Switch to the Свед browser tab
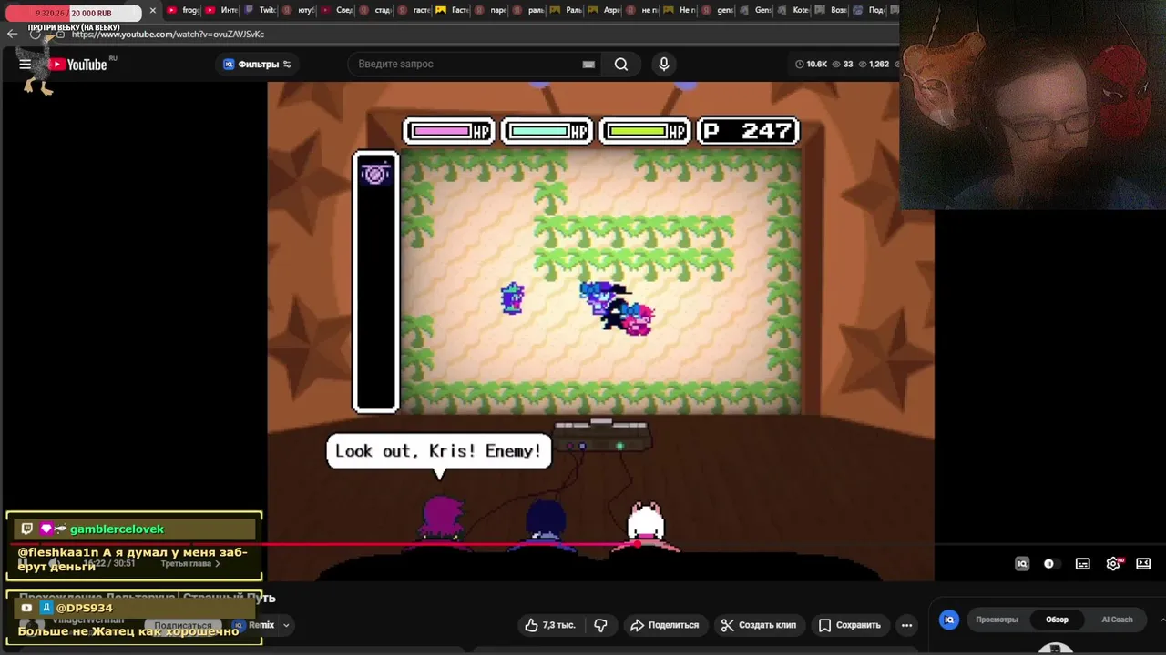Screen dimensions: 1166x655 pyautogui.click(x=337, y=11)
